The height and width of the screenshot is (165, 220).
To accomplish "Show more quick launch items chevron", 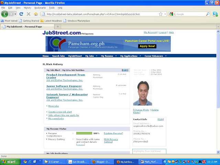I will click(40, 161).
